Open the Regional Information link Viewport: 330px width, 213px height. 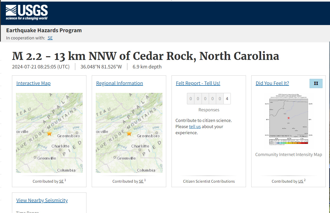(119, 83)
